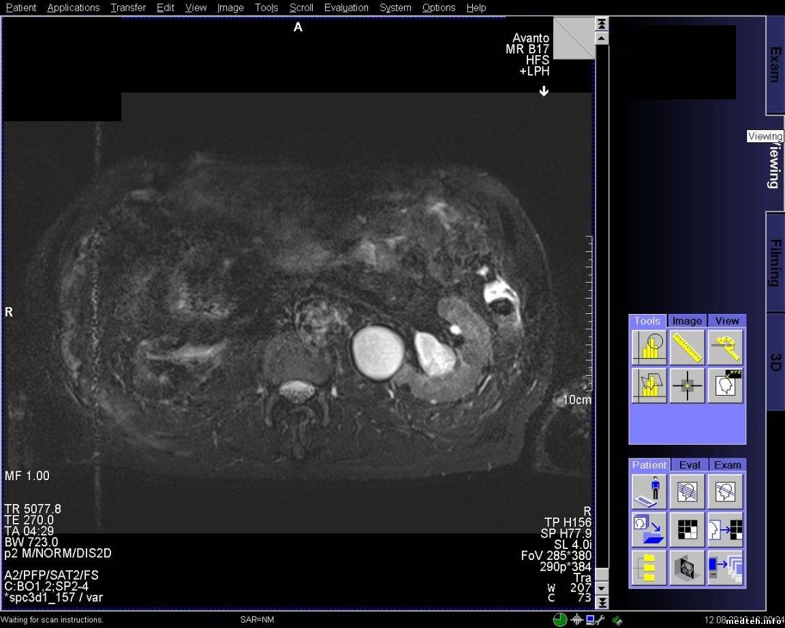Open the 3D task card tab

tap(775, 361)
